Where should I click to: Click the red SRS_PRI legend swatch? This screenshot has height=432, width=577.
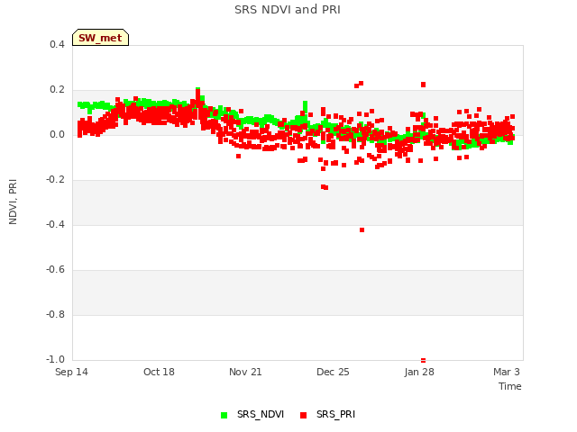(303, 415)
